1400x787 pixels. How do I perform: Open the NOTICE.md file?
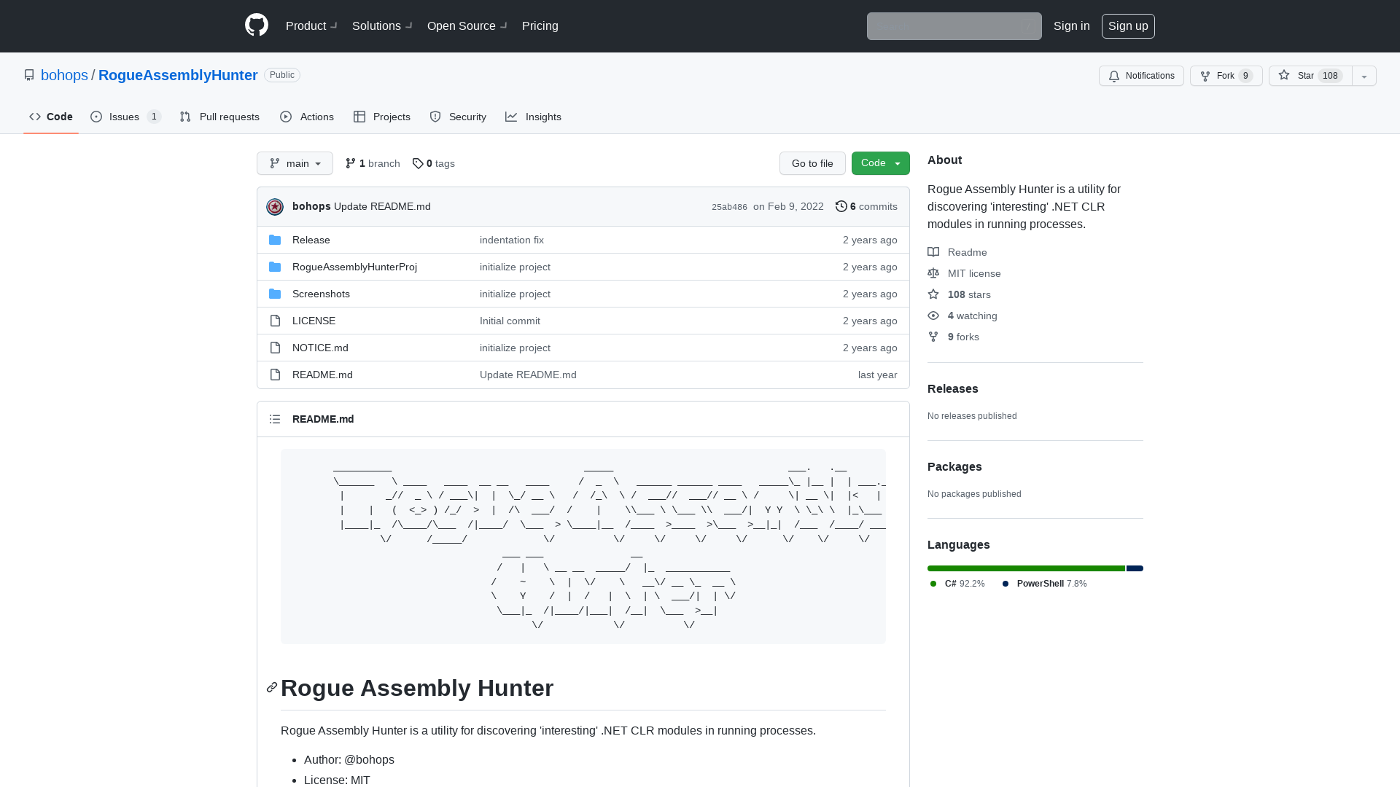tap(320, 348)
